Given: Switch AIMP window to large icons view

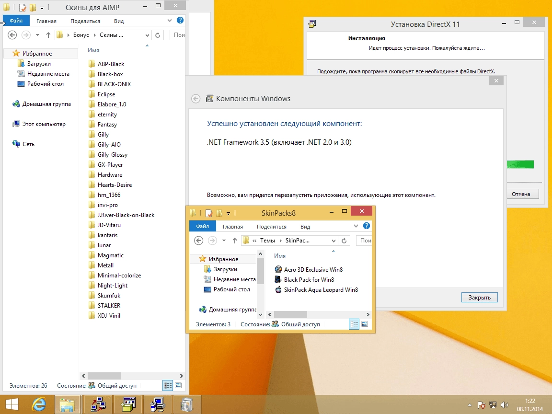Looking at the screenshot, I should [178, 385].
